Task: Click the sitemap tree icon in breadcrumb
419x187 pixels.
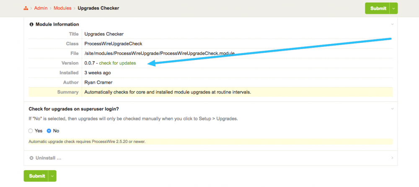Action: [x=26, y=8]
